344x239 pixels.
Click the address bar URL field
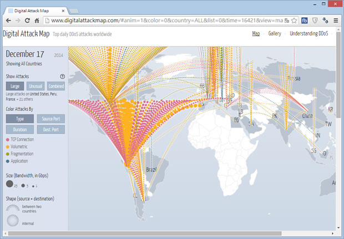tap(166, 21)
